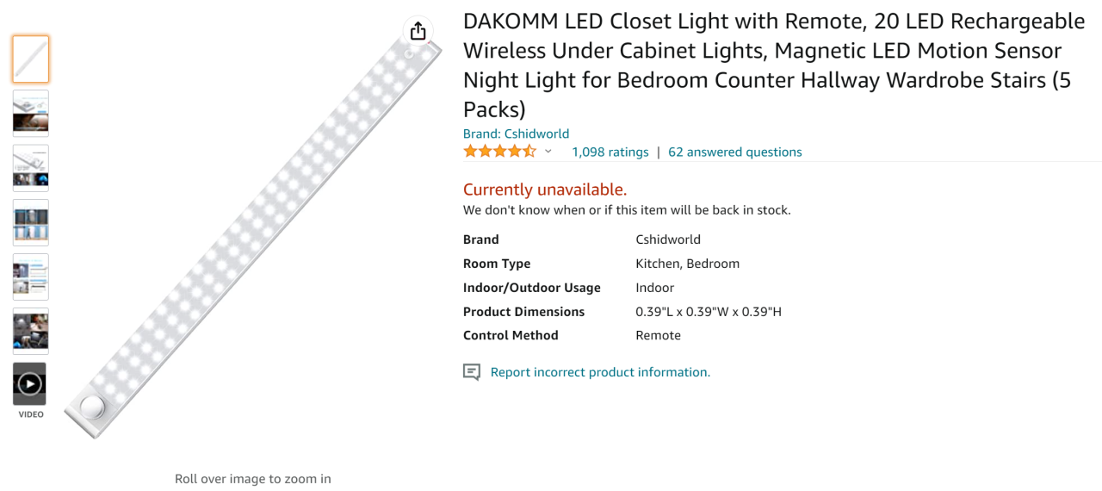This screenshot has width=1102, height=491.
Task: Click Report incorrect product information link
Action: pyautogui.click(x=600, y=372)
